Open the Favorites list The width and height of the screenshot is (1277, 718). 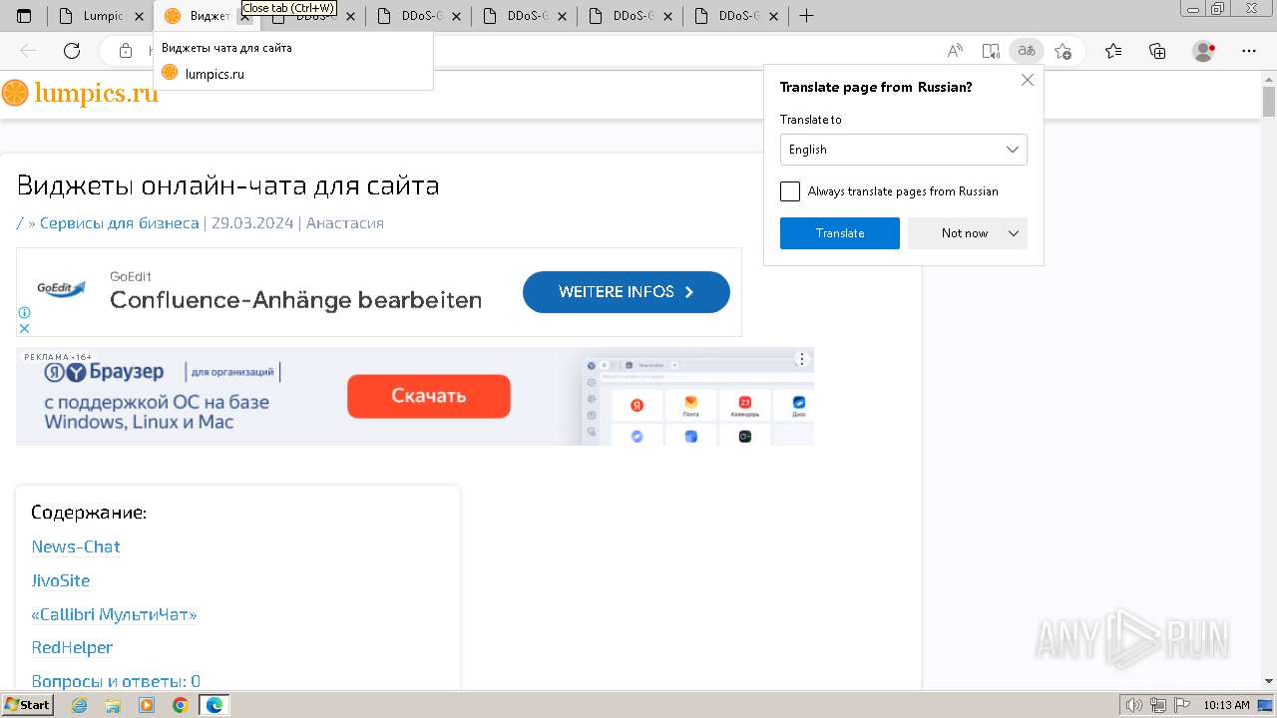click(1113, 51)
